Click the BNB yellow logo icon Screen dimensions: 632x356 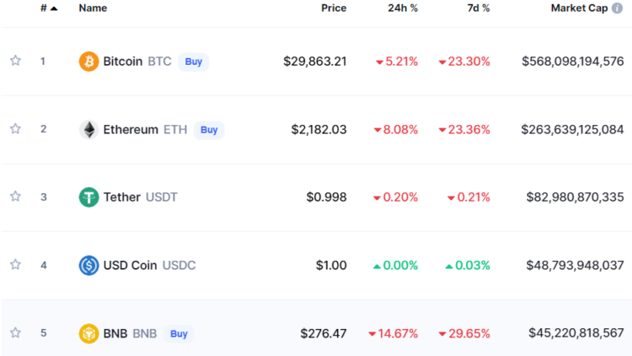(x=88, y=333)
